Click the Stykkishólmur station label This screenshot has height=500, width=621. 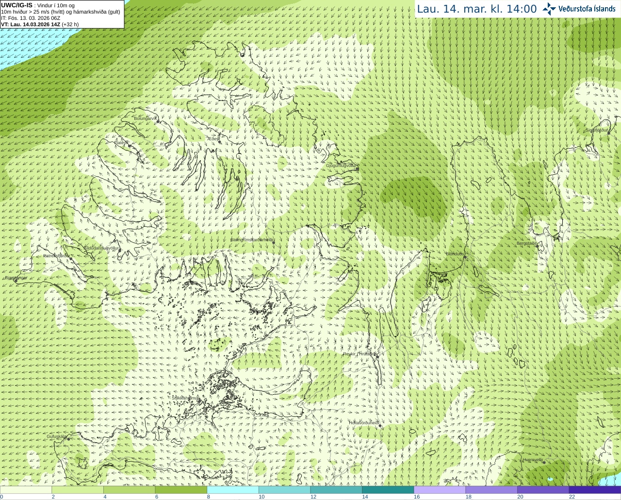(186, 398)
